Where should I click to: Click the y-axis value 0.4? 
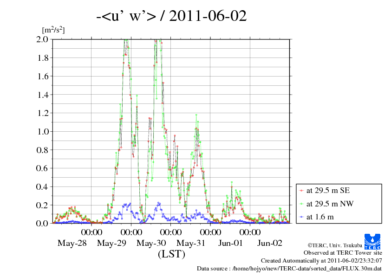(x=42, y=186)
